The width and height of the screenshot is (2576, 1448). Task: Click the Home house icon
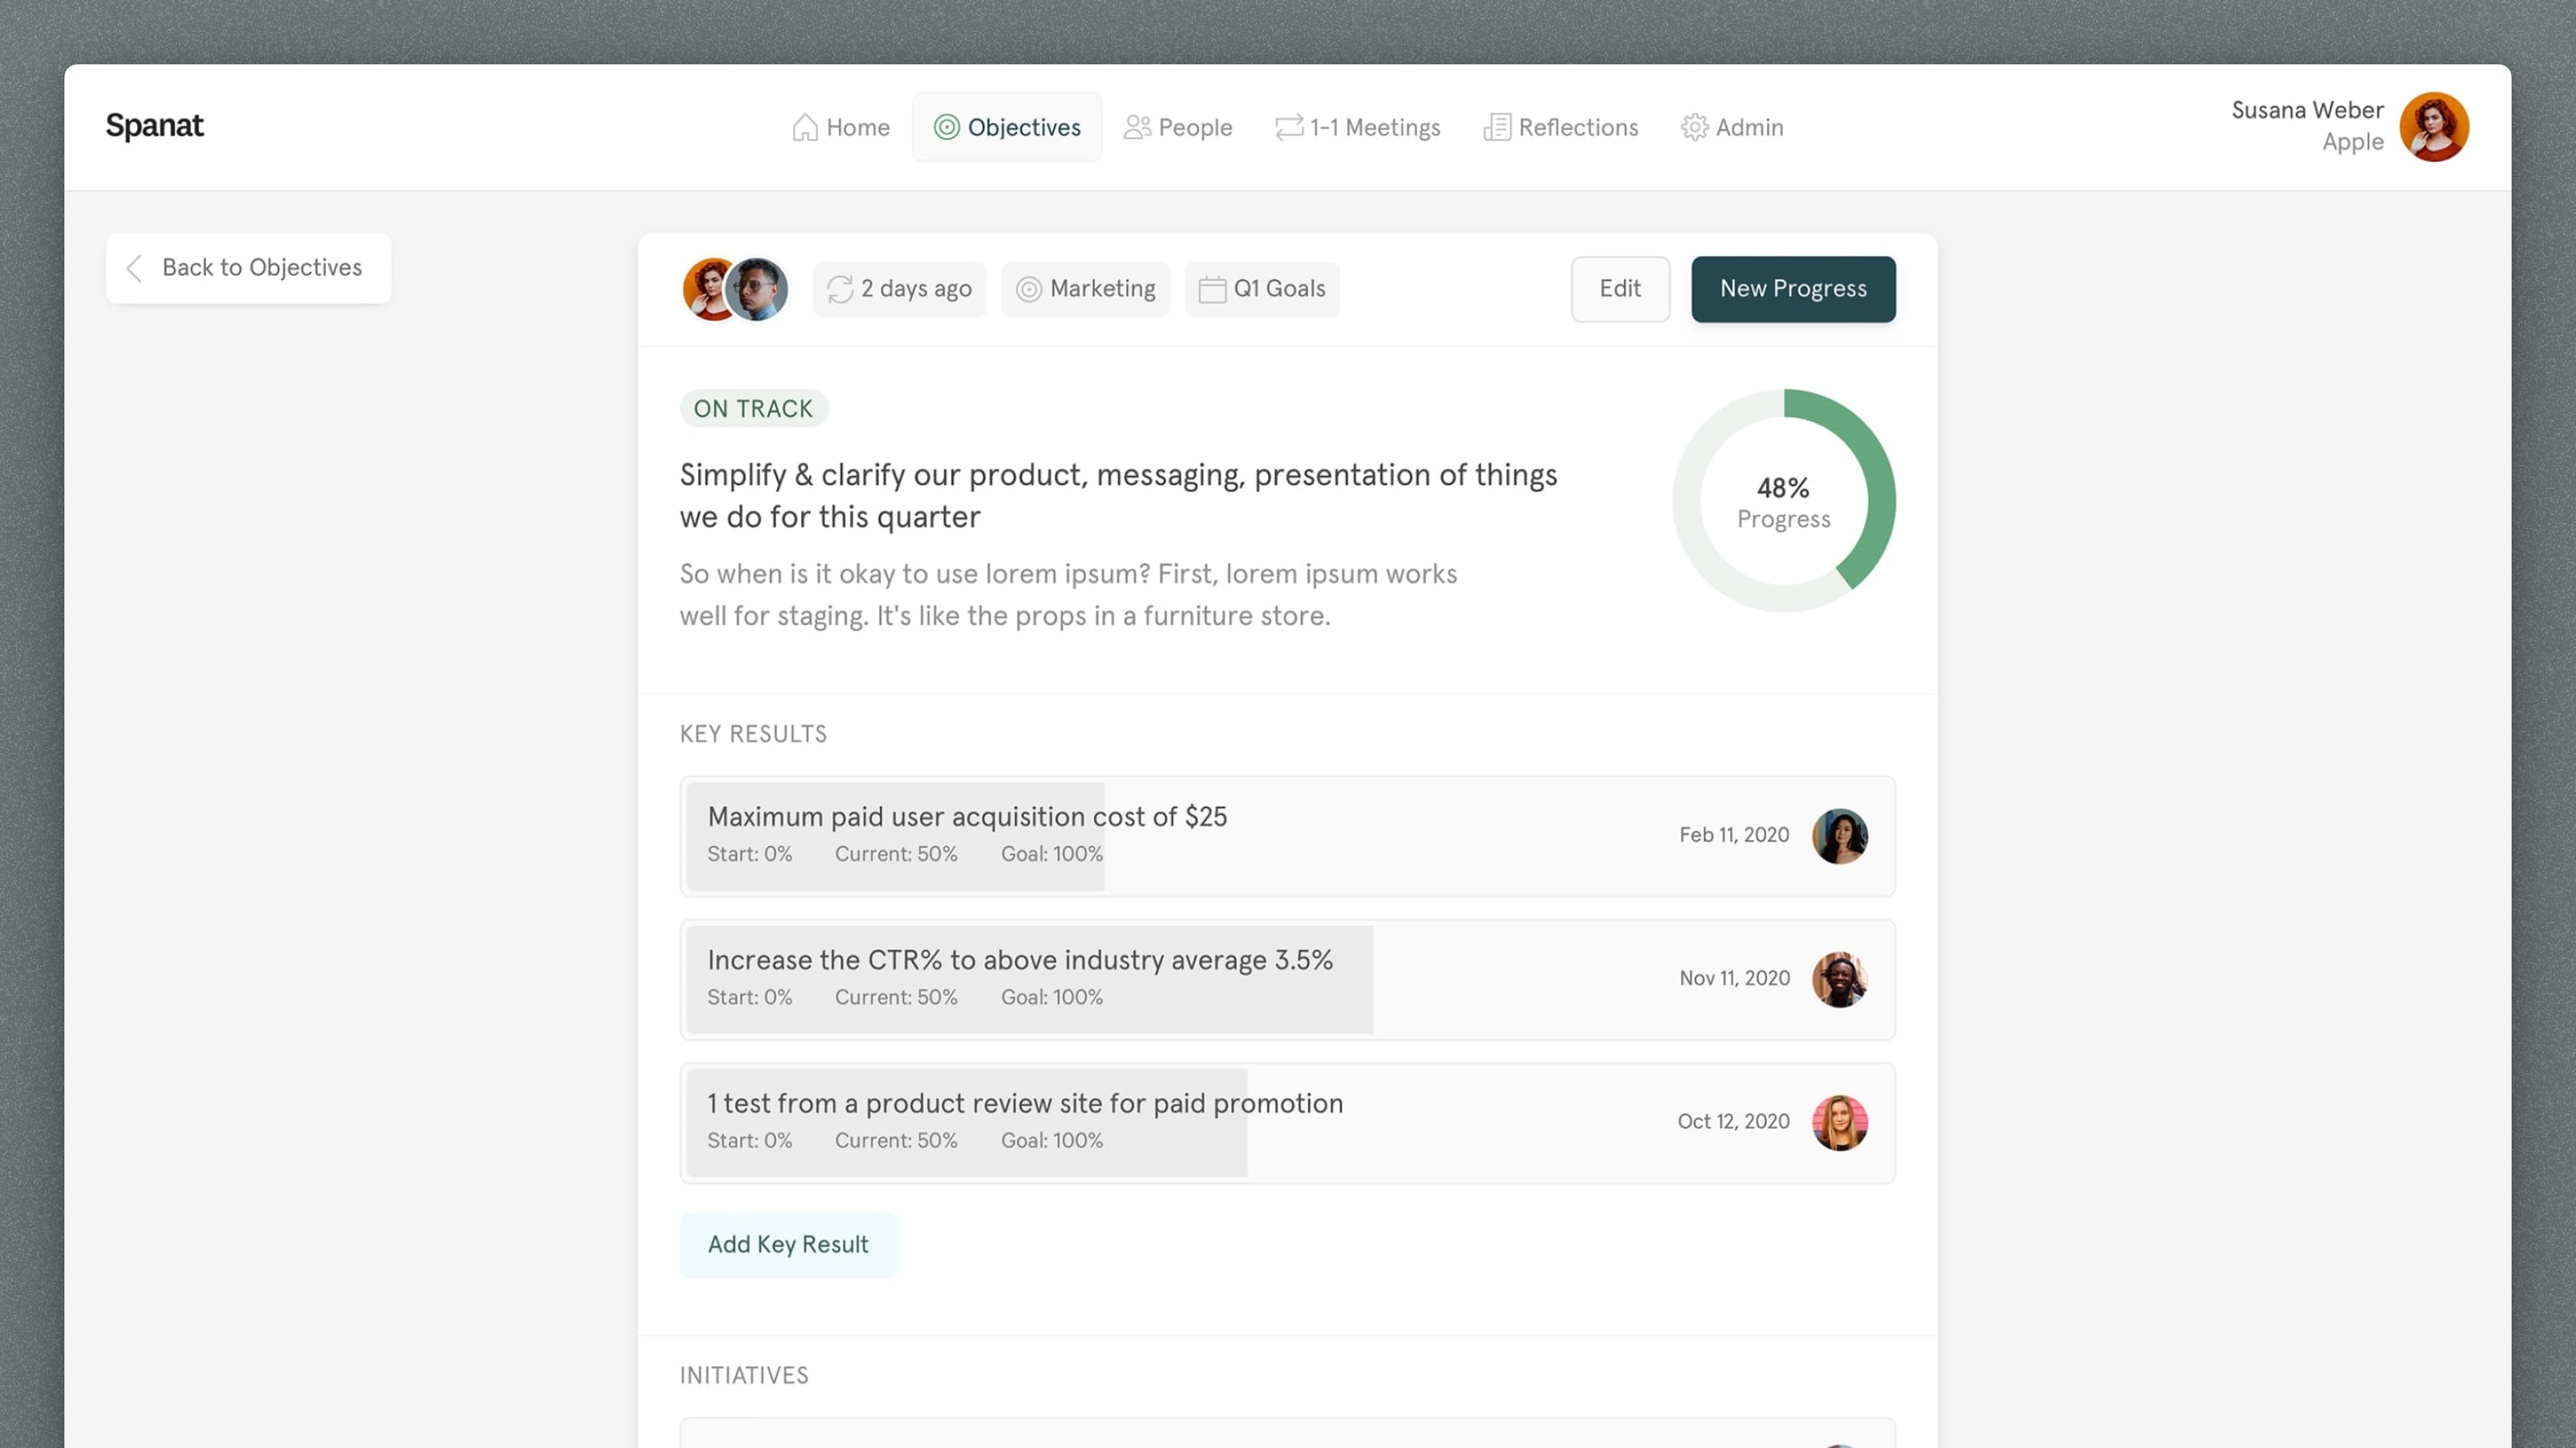pyautogui.click(x=804, y=127)
